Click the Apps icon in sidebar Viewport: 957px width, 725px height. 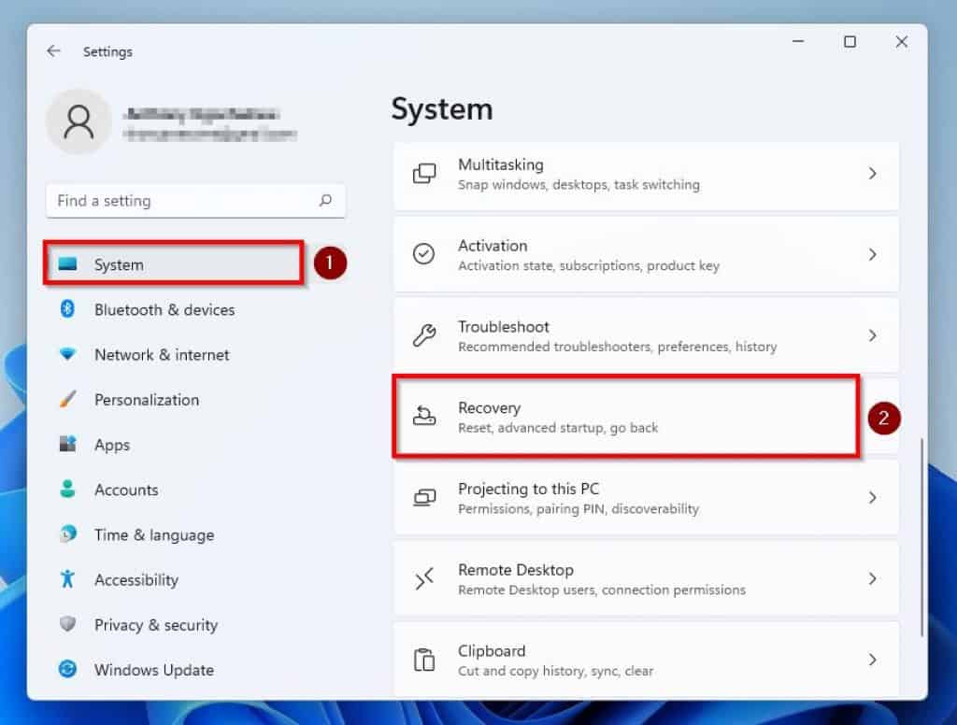(x=67, y=444)
